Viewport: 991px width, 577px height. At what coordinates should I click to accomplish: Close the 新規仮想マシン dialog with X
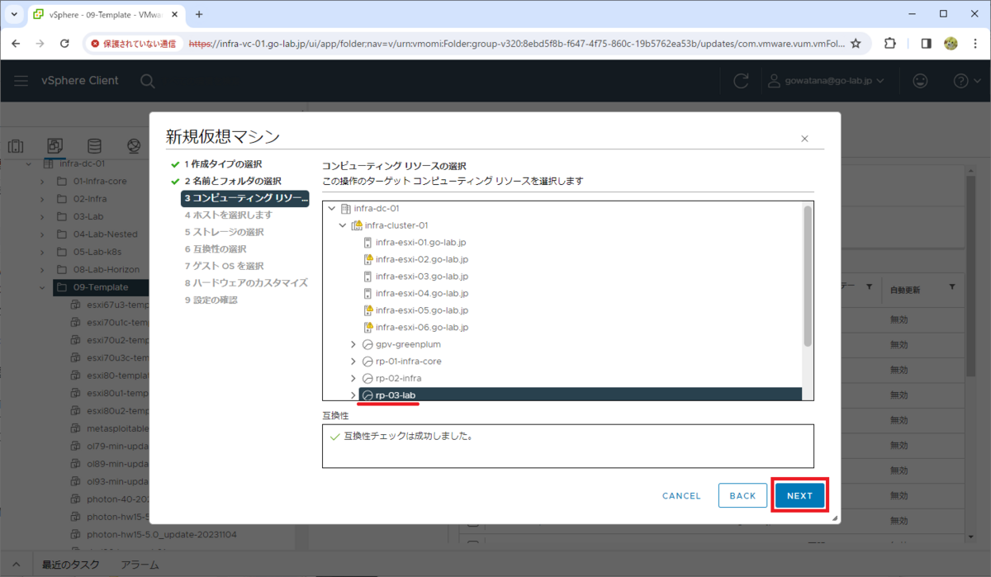(x=804, y=139)
